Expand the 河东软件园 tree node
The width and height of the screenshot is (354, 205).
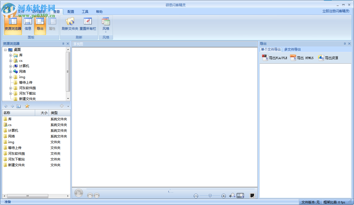click(11, 88)
